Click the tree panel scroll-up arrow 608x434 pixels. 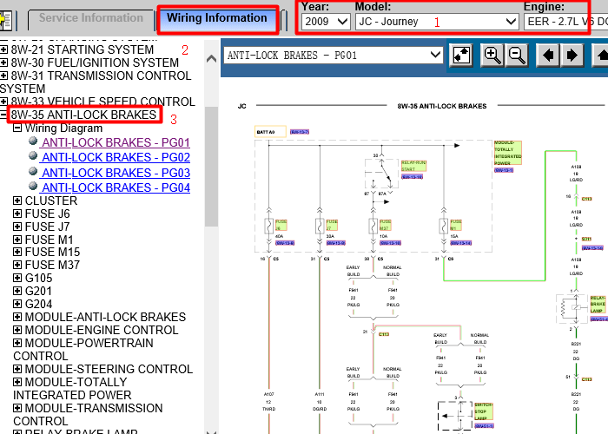pos(211,59)
